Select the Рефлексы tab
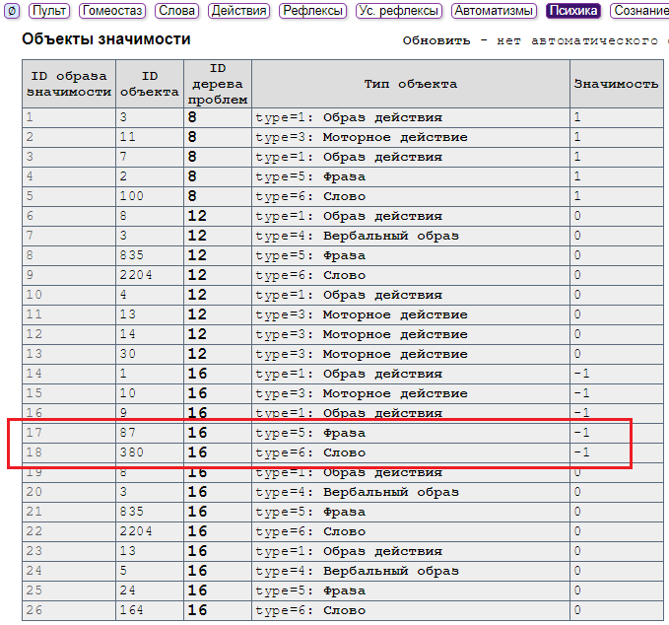This screenshot has width=669, height=625. pyautogui.click(x=312, y=11)
